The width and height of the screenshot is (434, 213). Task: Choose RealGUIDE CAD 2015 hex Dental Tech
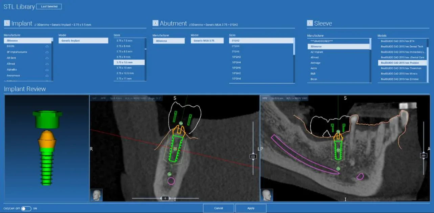pos(402,46)
